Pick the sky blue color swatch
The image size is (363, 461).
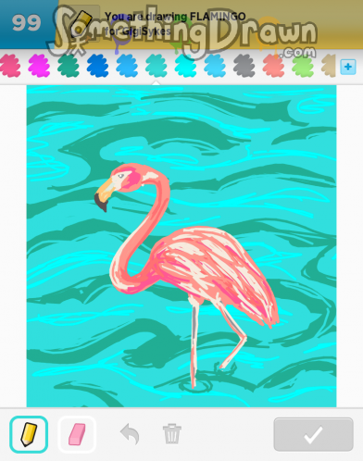[127, 66]
